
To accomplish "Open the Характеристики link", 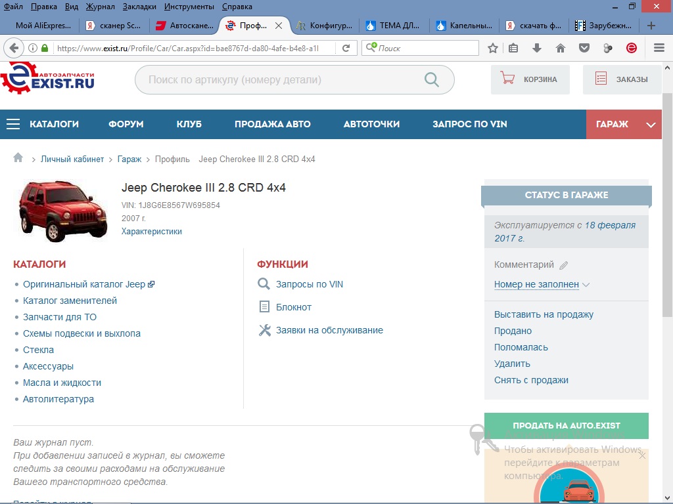I will click(152, 232).
